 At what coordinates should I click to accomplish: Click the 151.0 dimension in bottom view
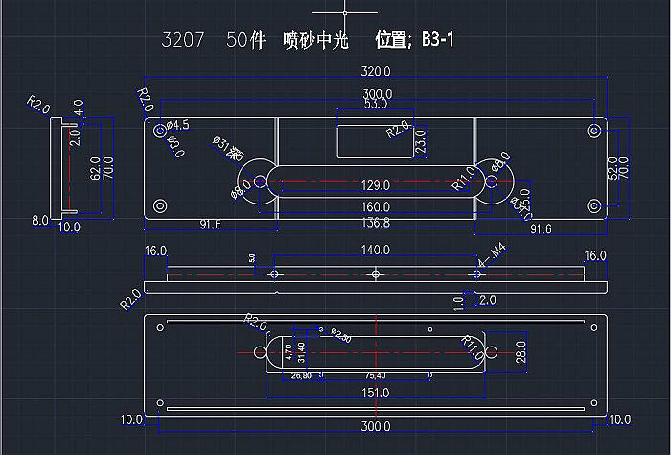pos(375,394)
